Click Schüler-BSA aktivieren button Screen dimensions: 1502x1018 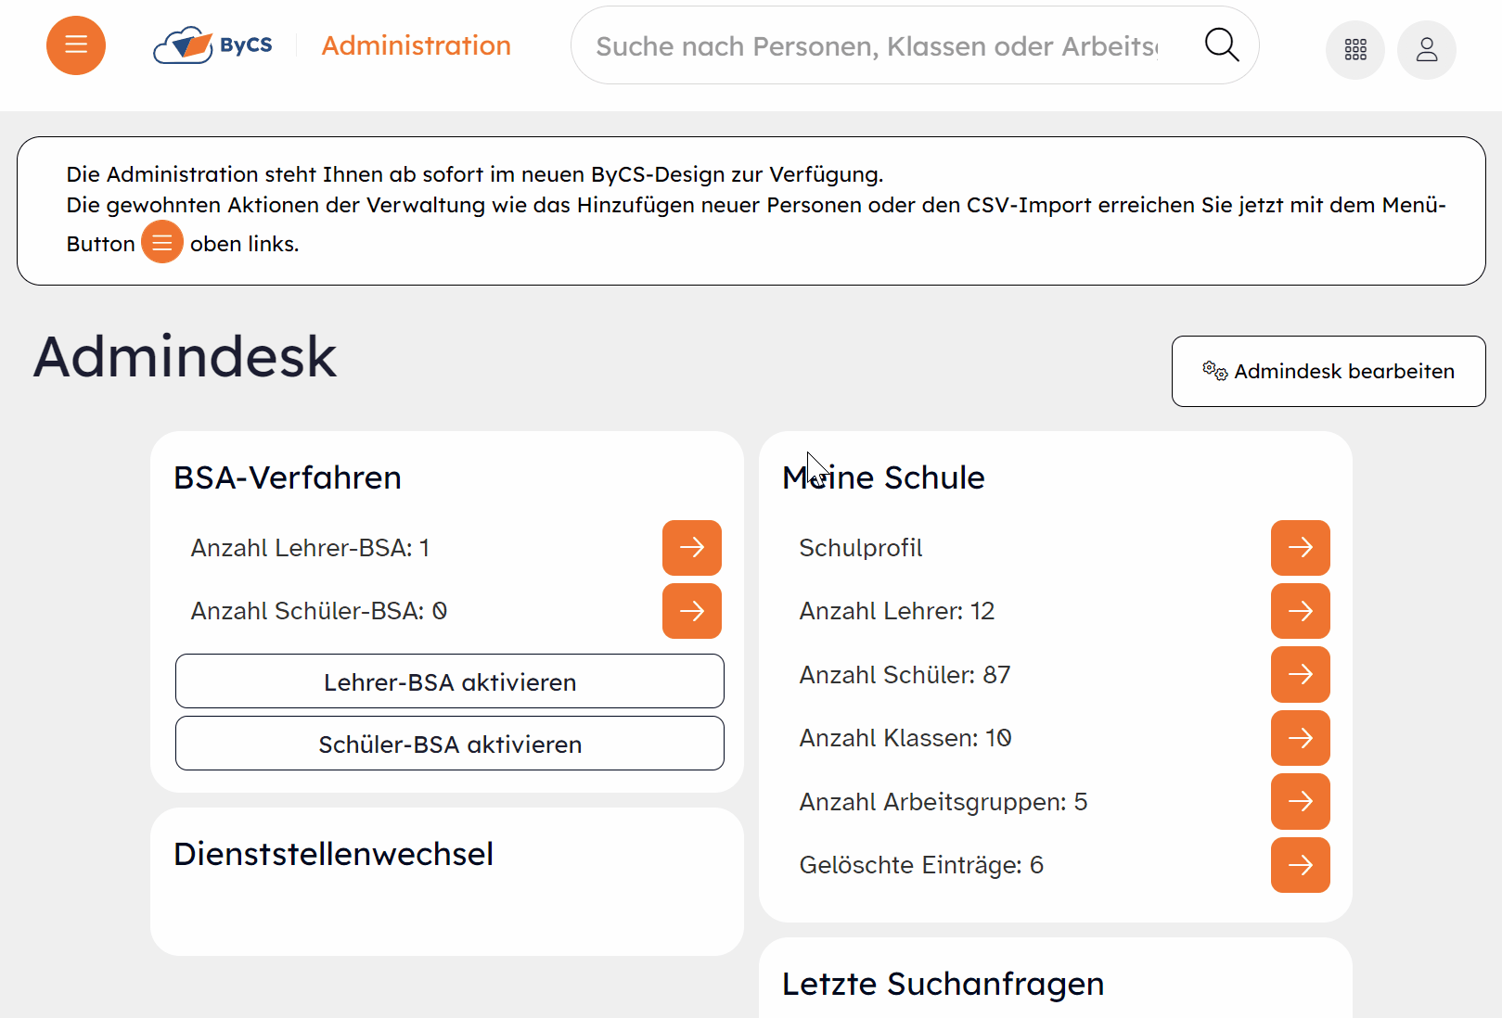(449, 744)
